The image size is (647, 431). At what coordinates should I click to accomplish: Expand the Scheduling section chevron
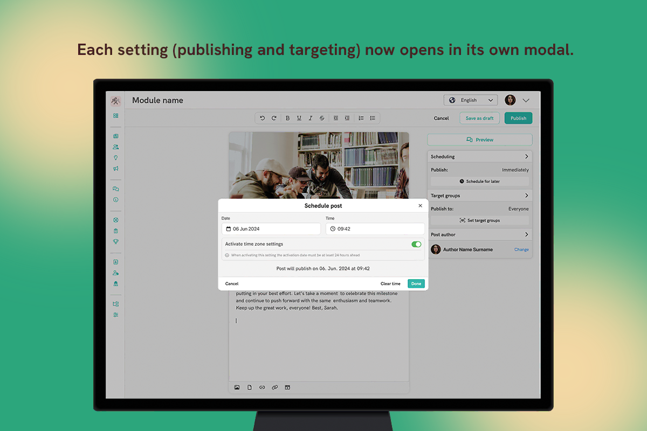(526, 157)
